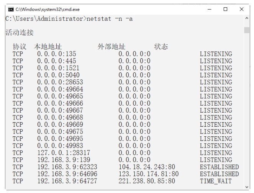Maximize the cmd.exe window
Image resolution: width=254 pixels, height=193 pixels.
coord(225,9)
